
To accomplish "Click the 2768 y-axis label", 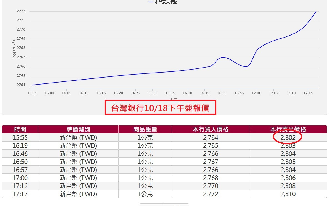I will point(21,48).
